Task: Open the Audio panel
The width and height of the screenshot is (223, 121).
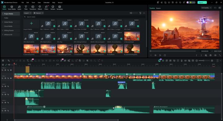Action: 19,7
